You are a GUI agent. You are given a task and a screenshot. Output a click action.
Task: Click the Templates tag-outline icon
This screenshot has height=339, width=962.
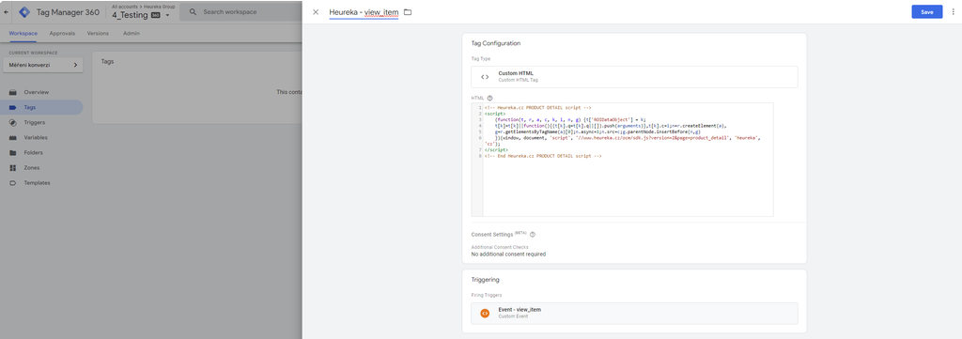12,183
